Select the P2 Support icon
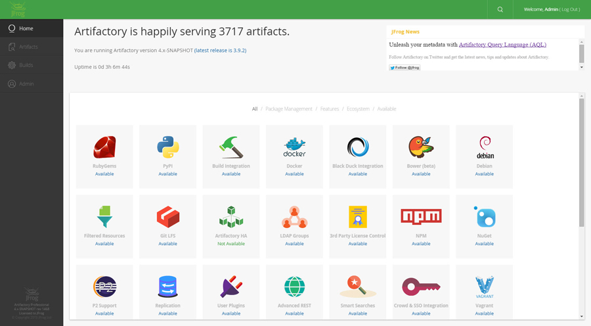The width and height of the screenshot is (591, 326). pyautogui.click(x=104, y=287)
